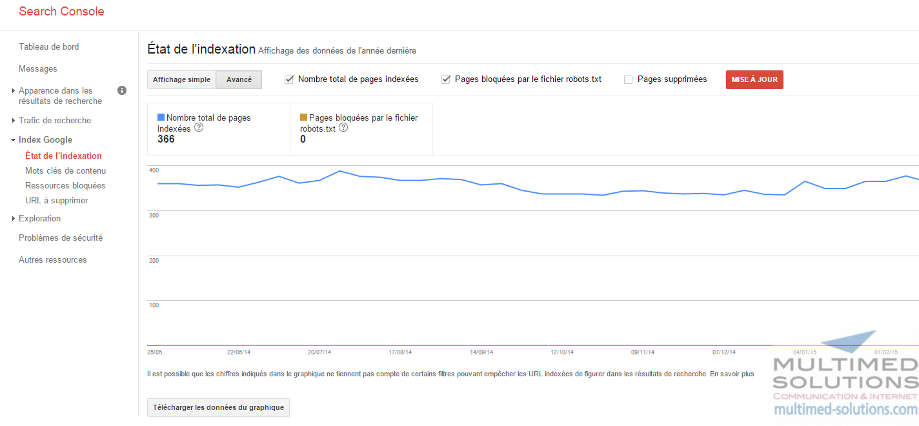
Task: Click the 09/11/14 date label on chart
Action: (x=643, y=352)
